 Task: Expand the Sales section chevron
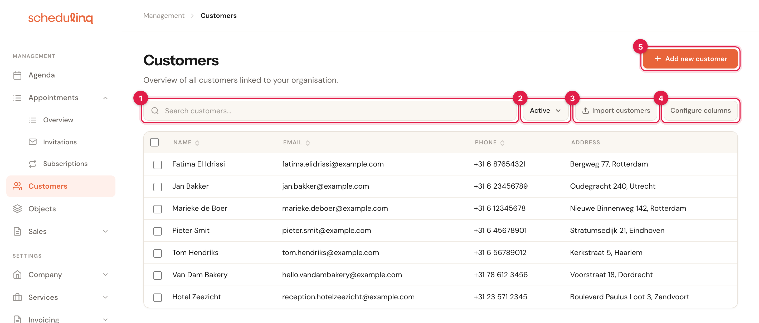105,231
